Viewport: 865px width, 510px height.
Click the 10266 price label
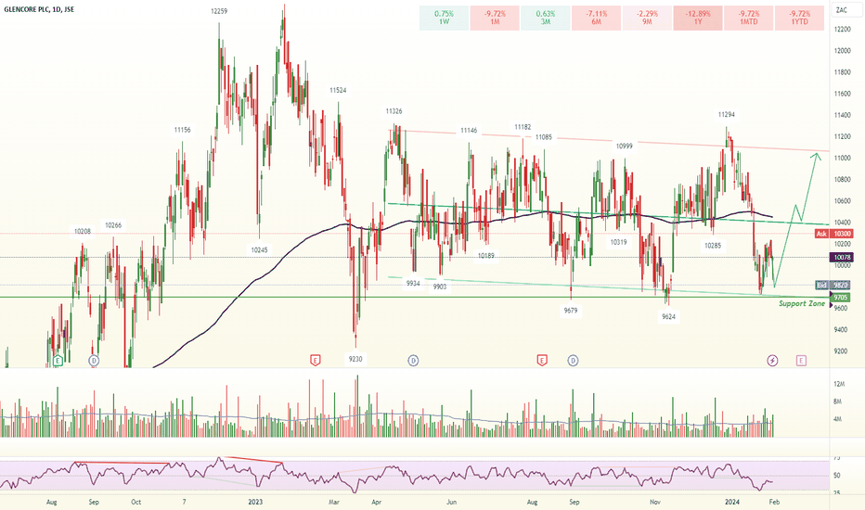point(113,225)
